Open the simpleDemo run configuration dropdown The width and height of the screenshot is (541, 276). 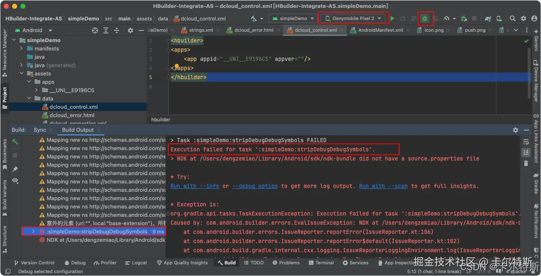(x=293, y=19)
